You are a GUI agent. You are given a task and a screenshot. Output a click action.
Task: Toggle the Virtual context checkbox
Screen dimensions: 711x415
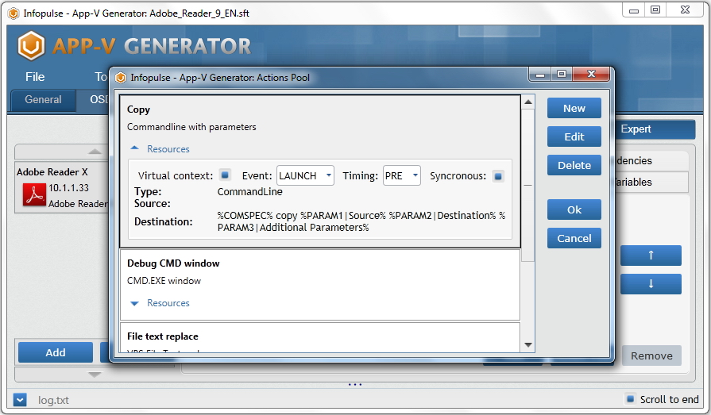tap(225, 175)
